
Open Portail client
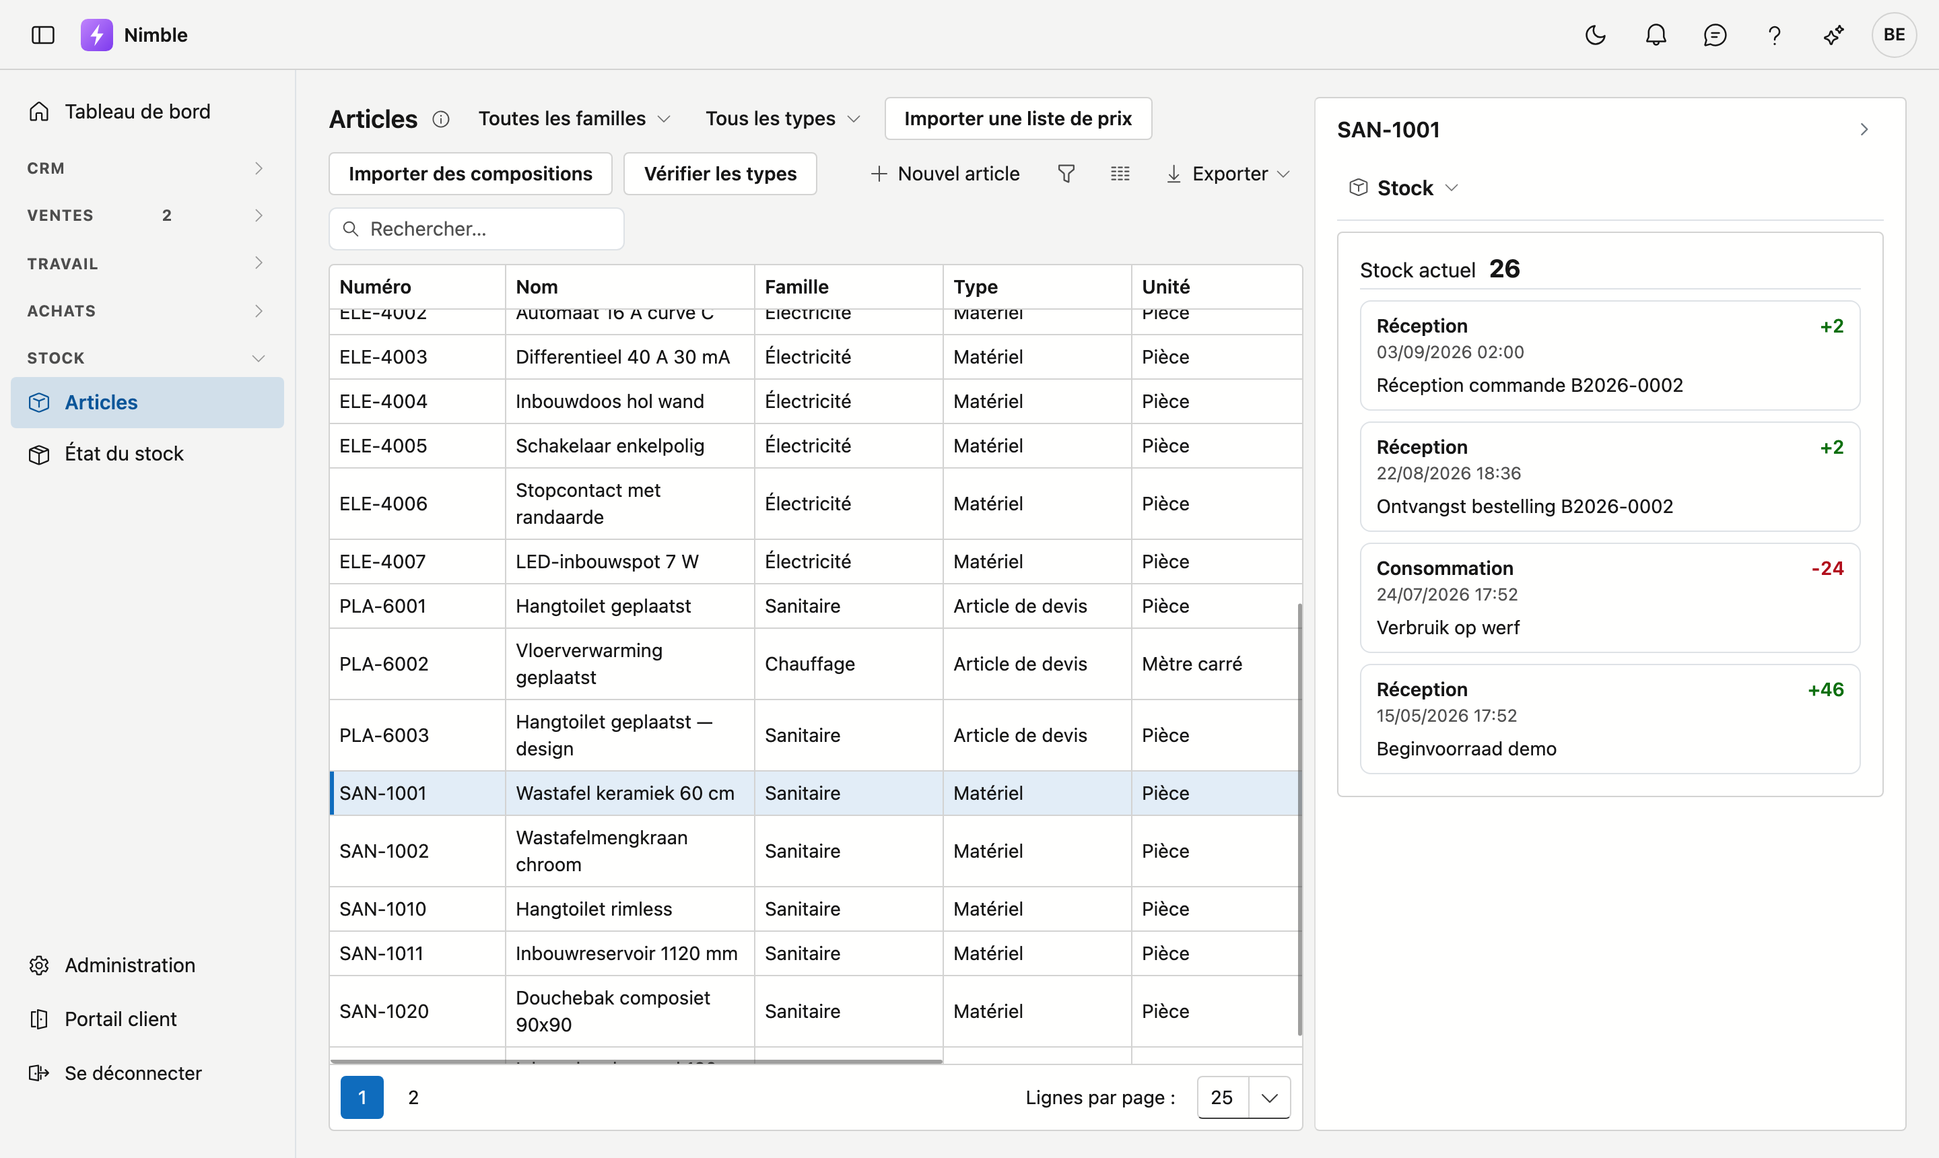[x=147, y=1019]
